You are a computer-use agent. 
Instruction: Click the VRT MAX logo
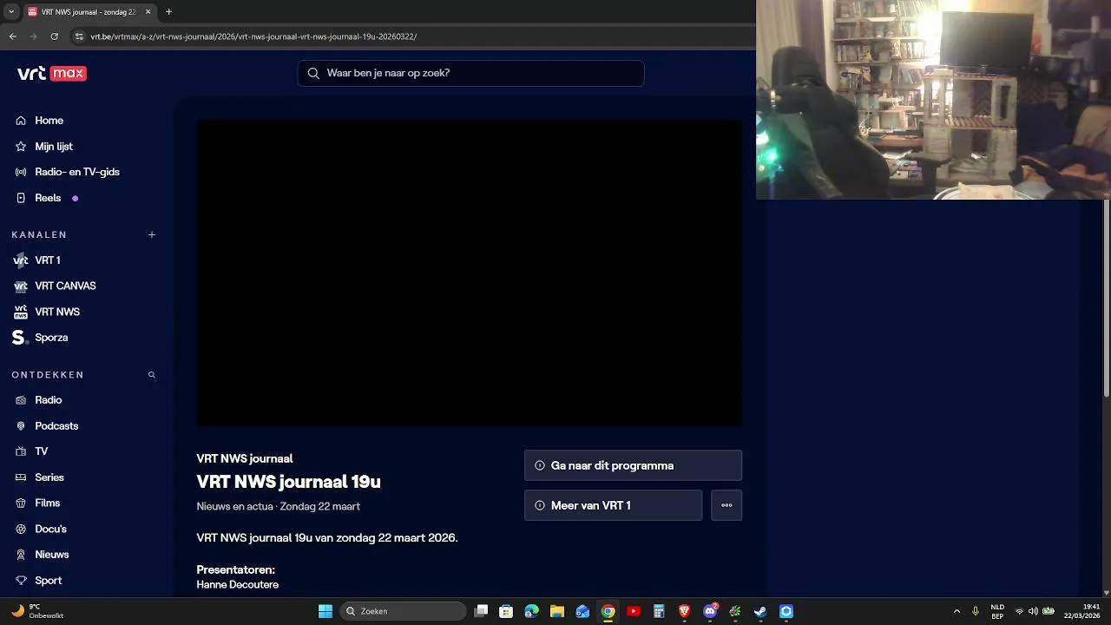(x=52, y=74)
